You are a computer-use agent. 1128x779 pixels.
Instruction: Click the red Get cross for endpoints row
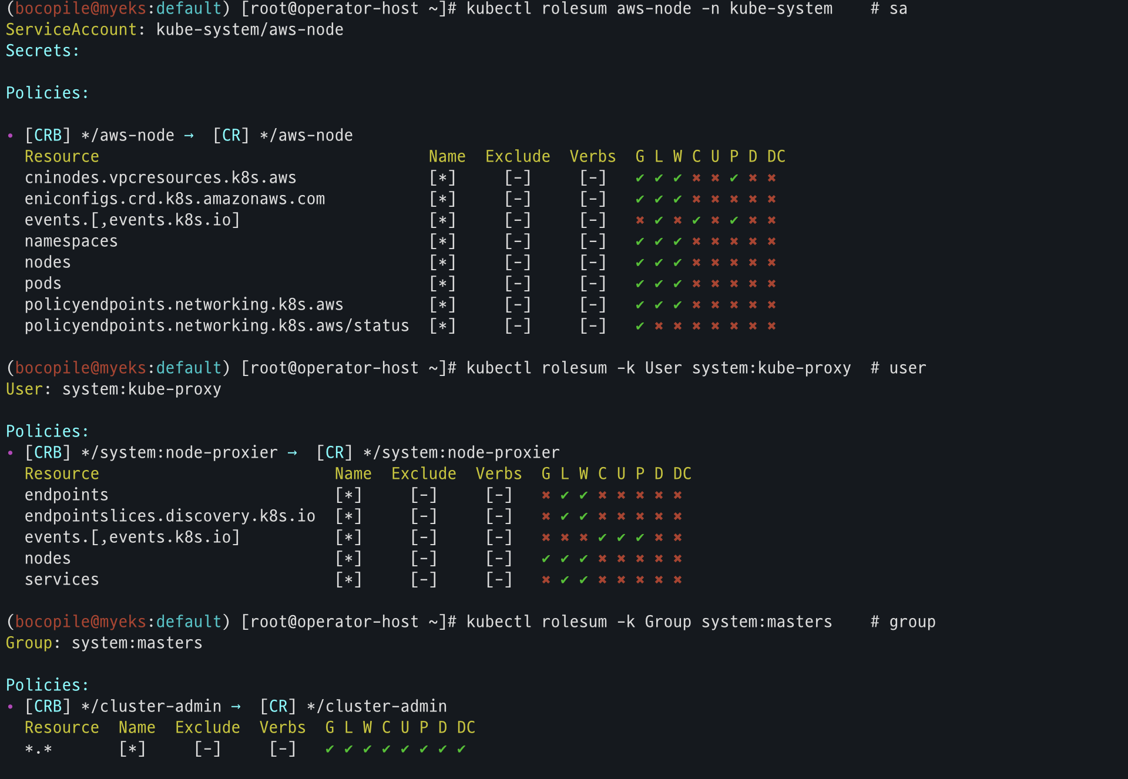pyautogui.click(x=546, y=495)
